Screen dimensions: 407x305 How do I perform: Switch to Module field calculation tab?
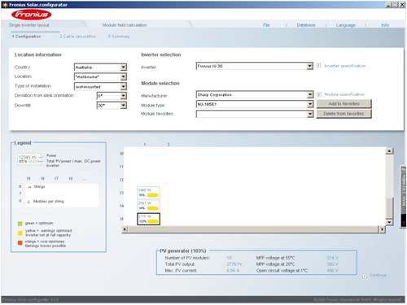[125, 25]
